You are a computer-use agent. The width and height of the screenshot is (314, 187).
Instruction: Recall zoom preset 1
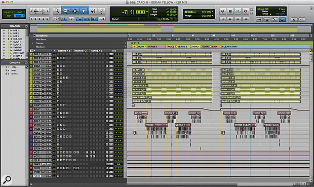click(31, 19)
